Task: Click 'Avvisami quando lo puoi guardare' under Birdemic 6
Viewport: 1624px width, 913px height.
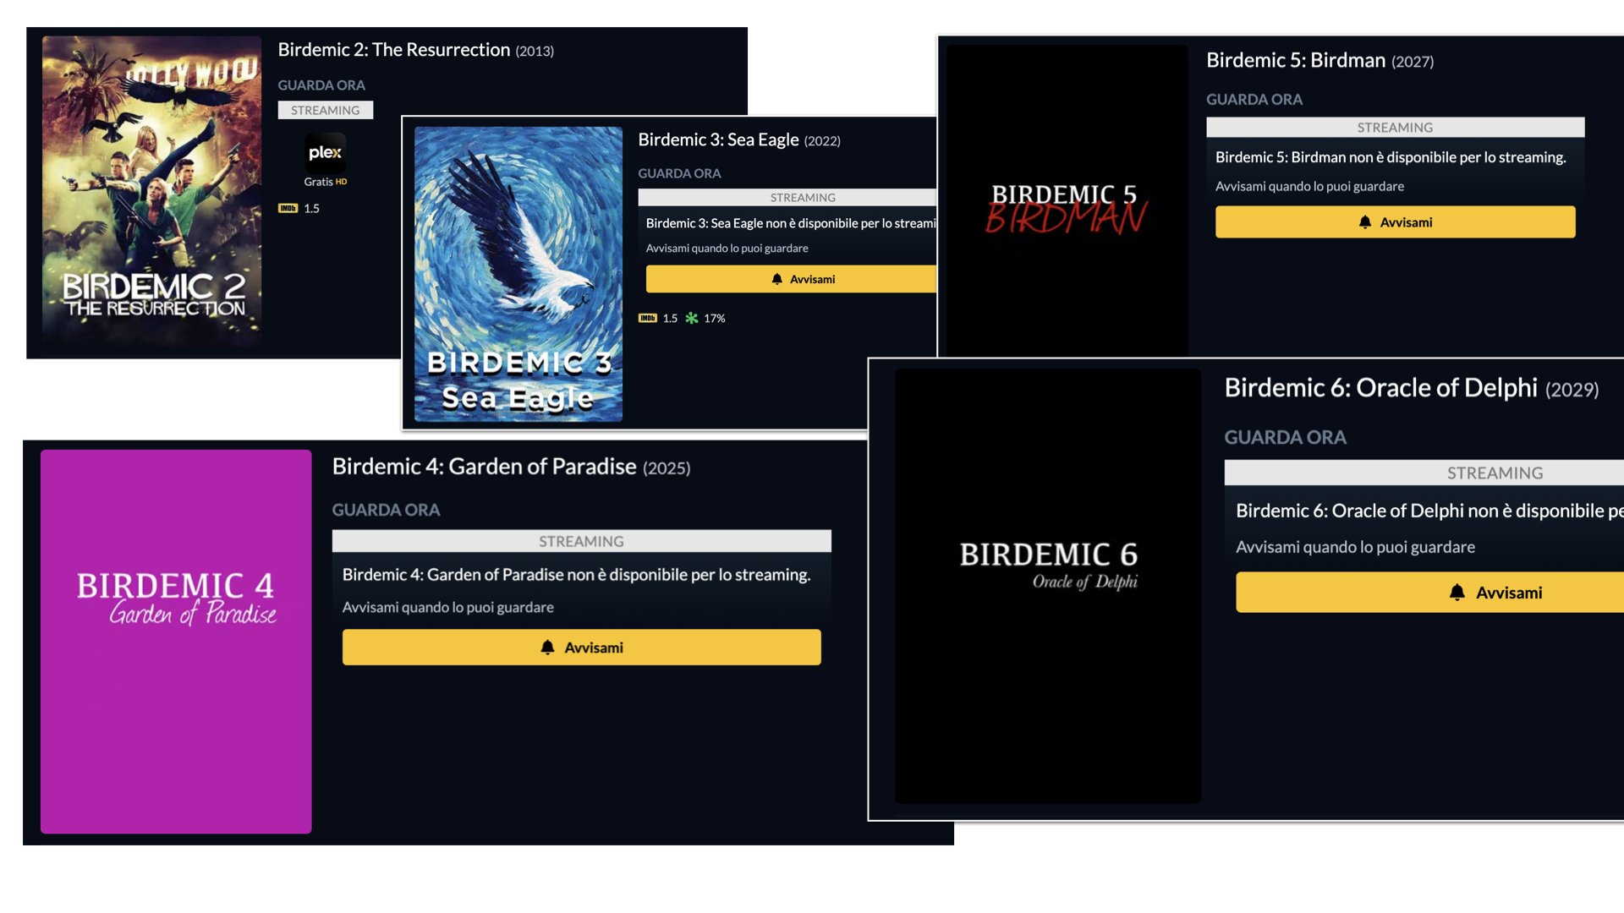Action: point(1355,547)
